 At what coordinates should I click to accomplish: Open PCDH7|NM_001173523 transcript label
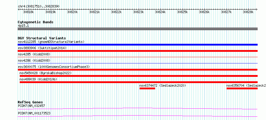point(34,113)
